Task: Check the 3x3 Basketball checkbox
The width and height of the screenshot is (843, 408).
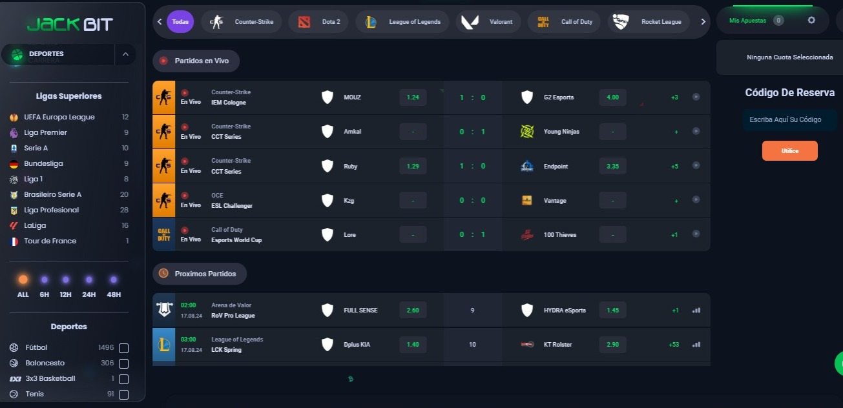Action: [x=124, y=379]
